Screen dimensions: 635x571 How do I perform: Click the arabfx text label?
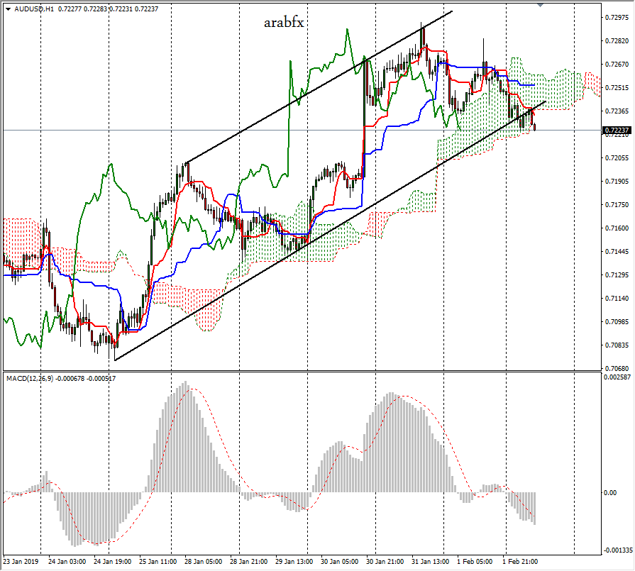coord(284,22)
